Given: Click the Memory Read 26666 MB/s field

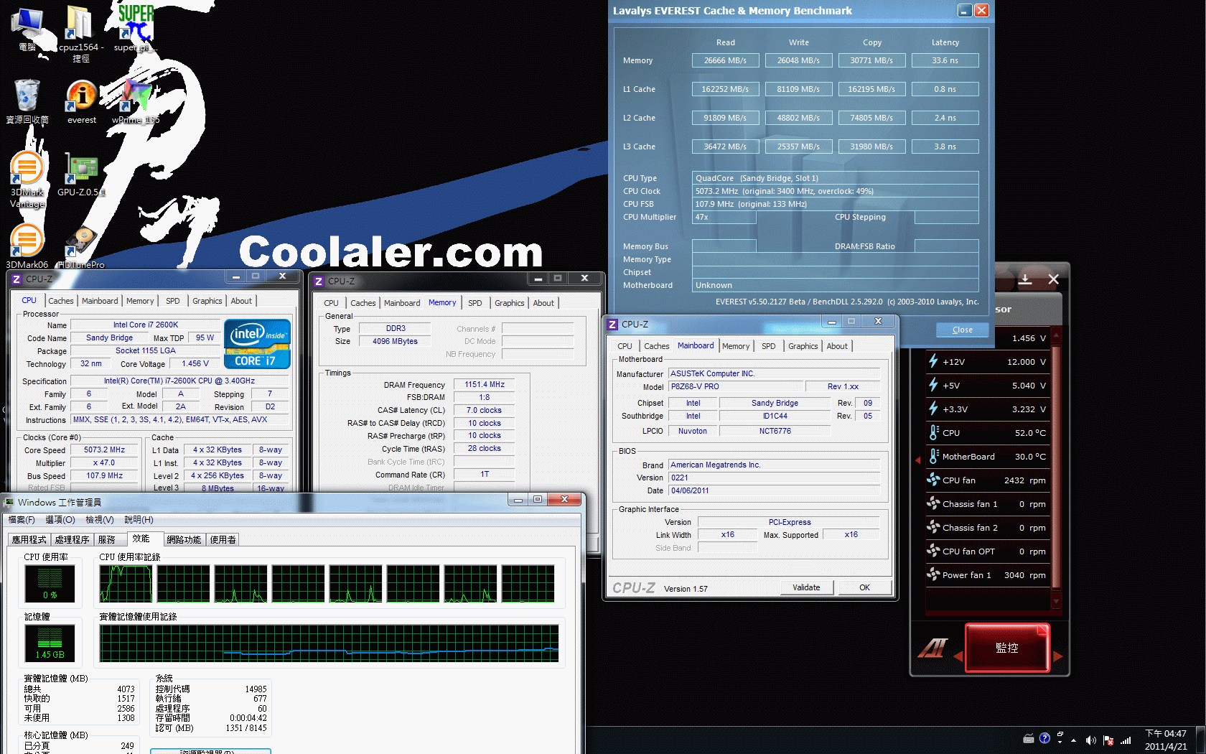Looking at the screenshot, I should (725, 60).
